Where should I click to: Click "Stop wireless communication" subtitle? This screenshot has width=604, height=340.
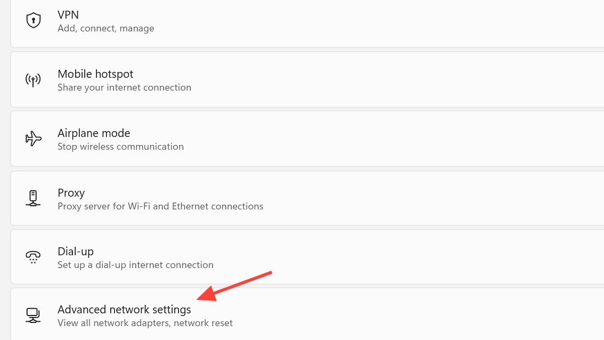[x=120, y=147]
